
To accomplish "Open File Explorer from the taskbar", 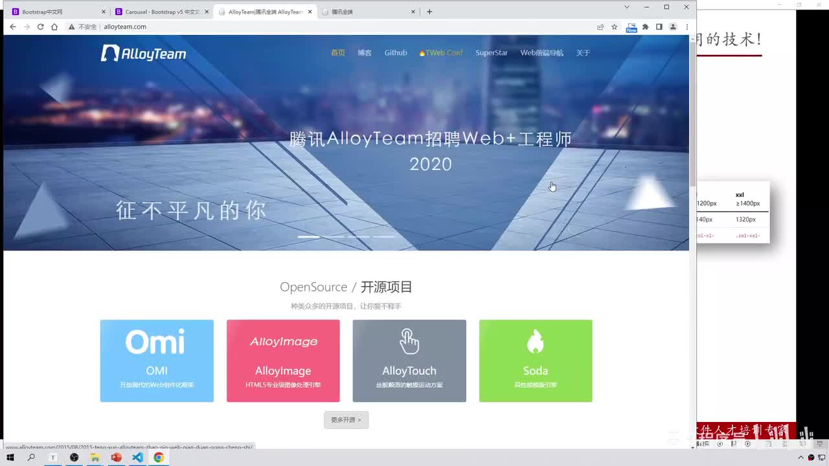I will click(95, 458).
